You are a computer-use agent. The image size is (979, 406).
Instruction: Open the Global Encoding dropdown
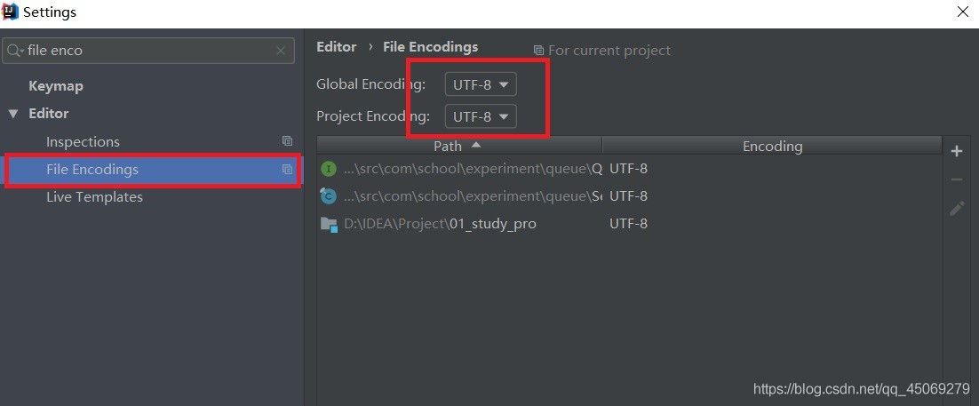pyautogui.click(x=481, y=84)
